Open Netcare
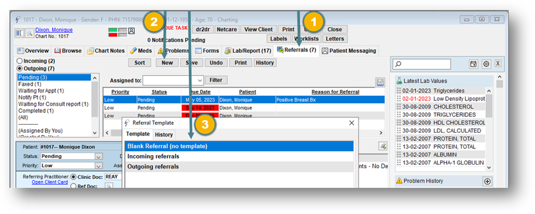 coord(227,29)
